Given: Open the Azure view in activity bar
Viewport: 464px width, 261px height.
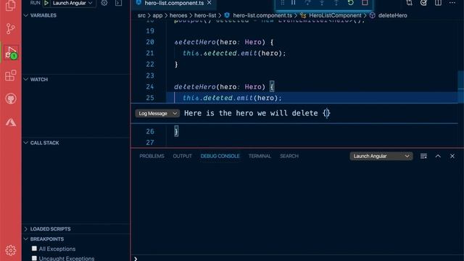Looking at the screenshot, I should (11, 122).
